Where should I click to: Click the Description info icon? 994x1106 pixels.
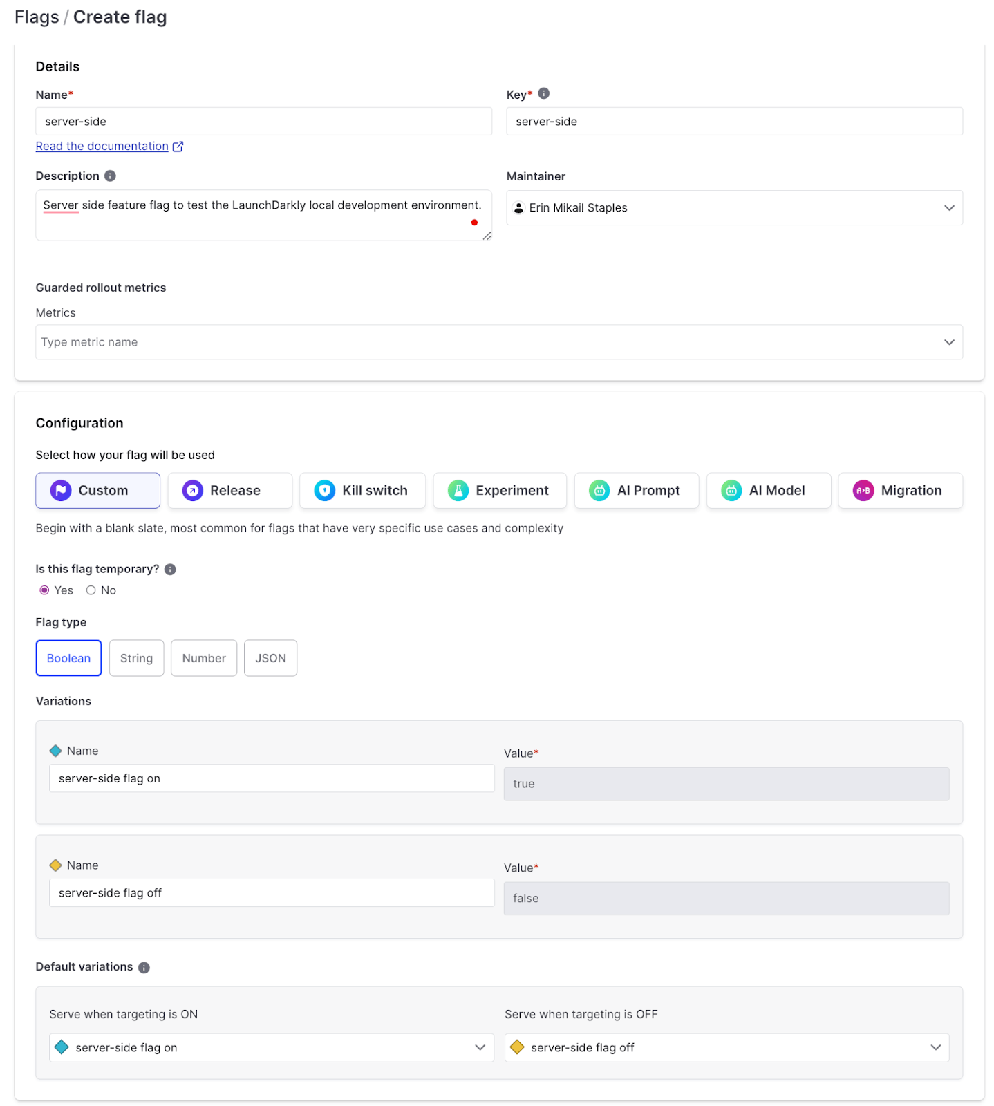110,176
